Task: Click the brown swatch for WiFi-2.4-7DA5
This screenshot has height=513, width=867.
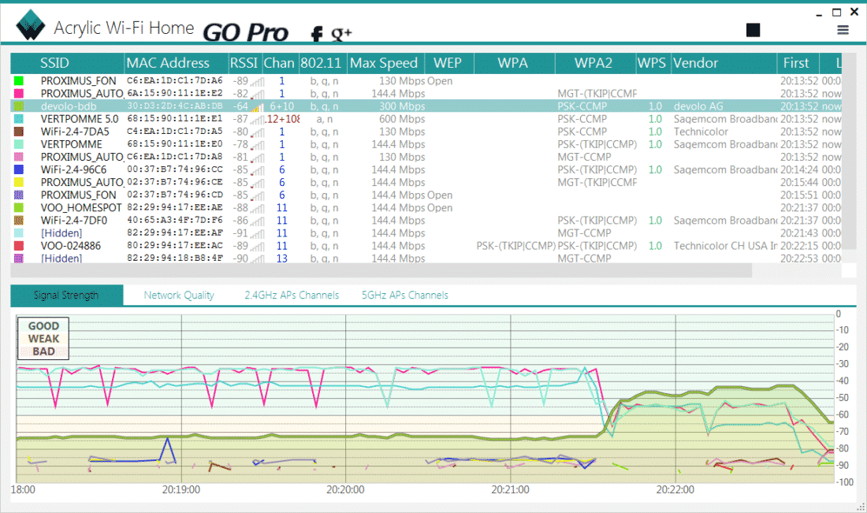Action: point(19,132)
